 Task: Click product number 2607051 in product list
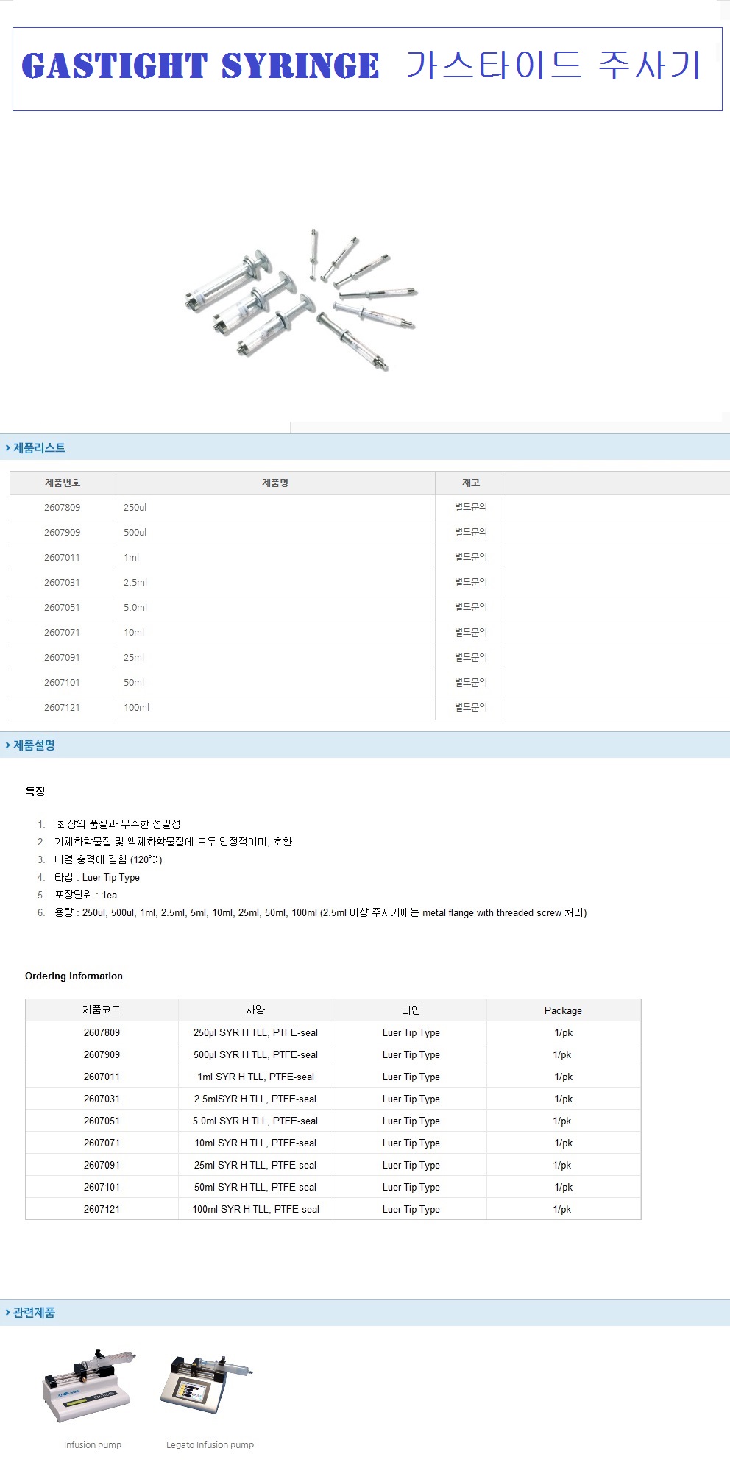pyautogui.click(x=62, y=607)
